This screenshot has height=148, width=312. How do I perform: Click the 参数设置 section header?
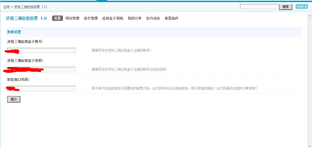(x=154, y=32)
